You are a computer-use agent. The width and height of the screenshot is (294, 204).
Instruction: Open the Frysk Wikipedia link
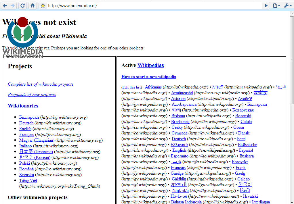(x=240, y=168)
